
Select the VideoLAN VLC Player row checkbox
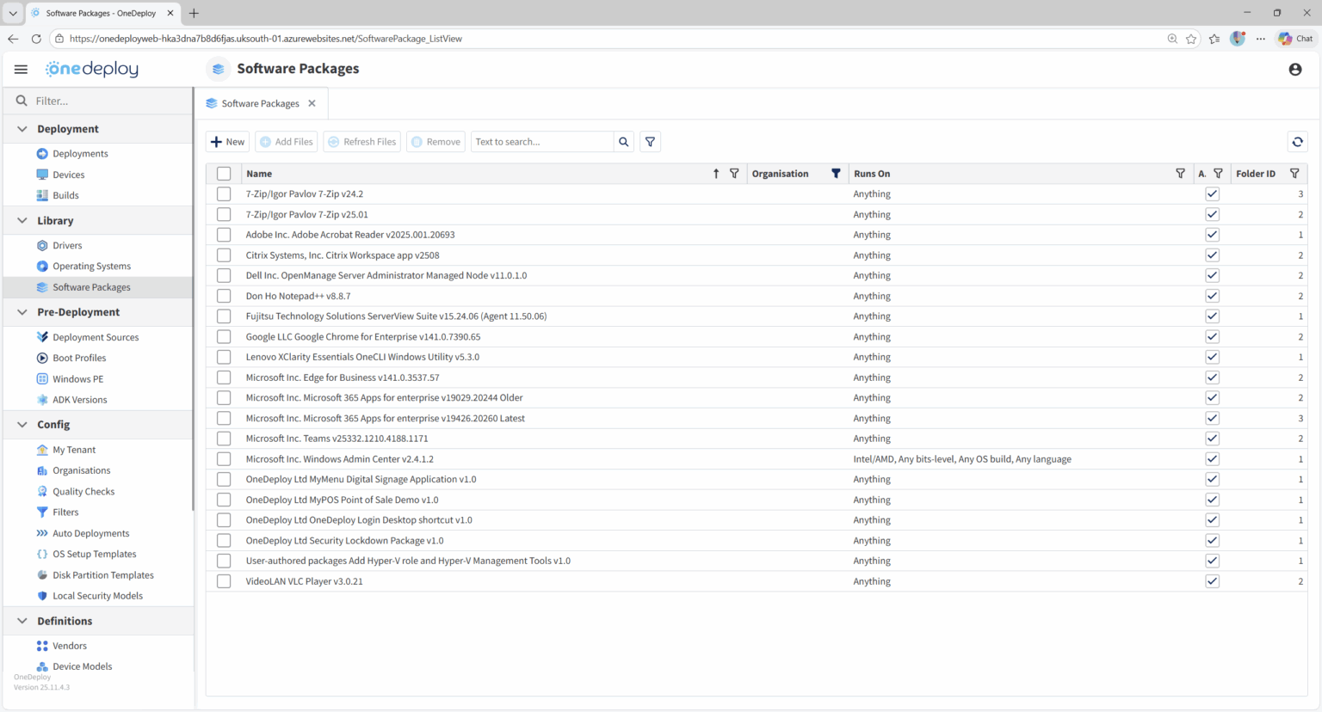[x=224, y=581]
